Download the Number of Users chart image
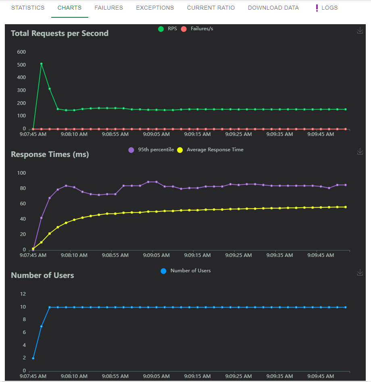This screenshot has width=371, height=382. (360, 272)
